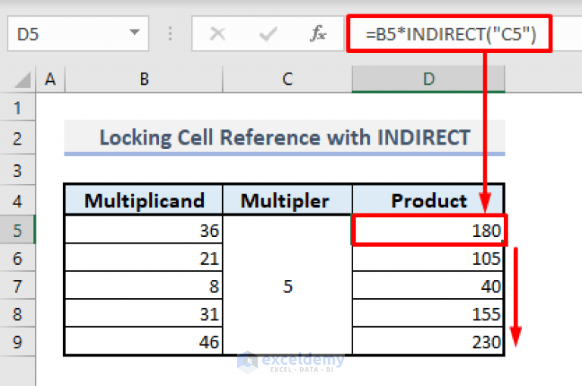Screen dimensions: 582x386
Task: Select column B header
Action: [x=144, y=79]
